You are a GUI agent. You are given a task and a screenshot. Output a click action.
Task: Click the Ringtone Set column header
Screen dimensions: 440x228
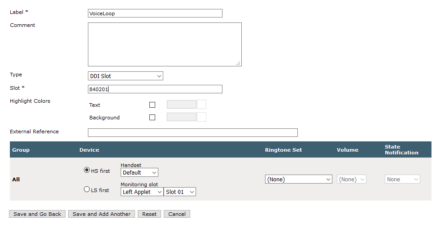[283, 150]
